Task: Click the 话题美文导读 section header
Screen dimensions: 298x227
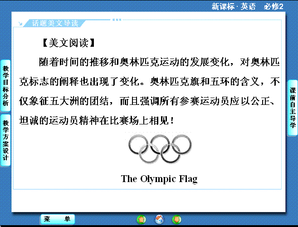Action: click(55, 23)
